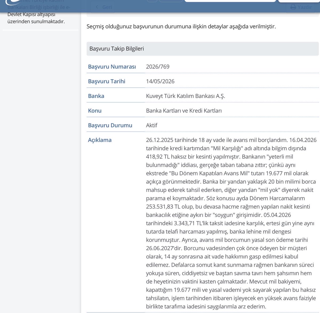Click the Başvuru Numarası label

coord(112,67)
